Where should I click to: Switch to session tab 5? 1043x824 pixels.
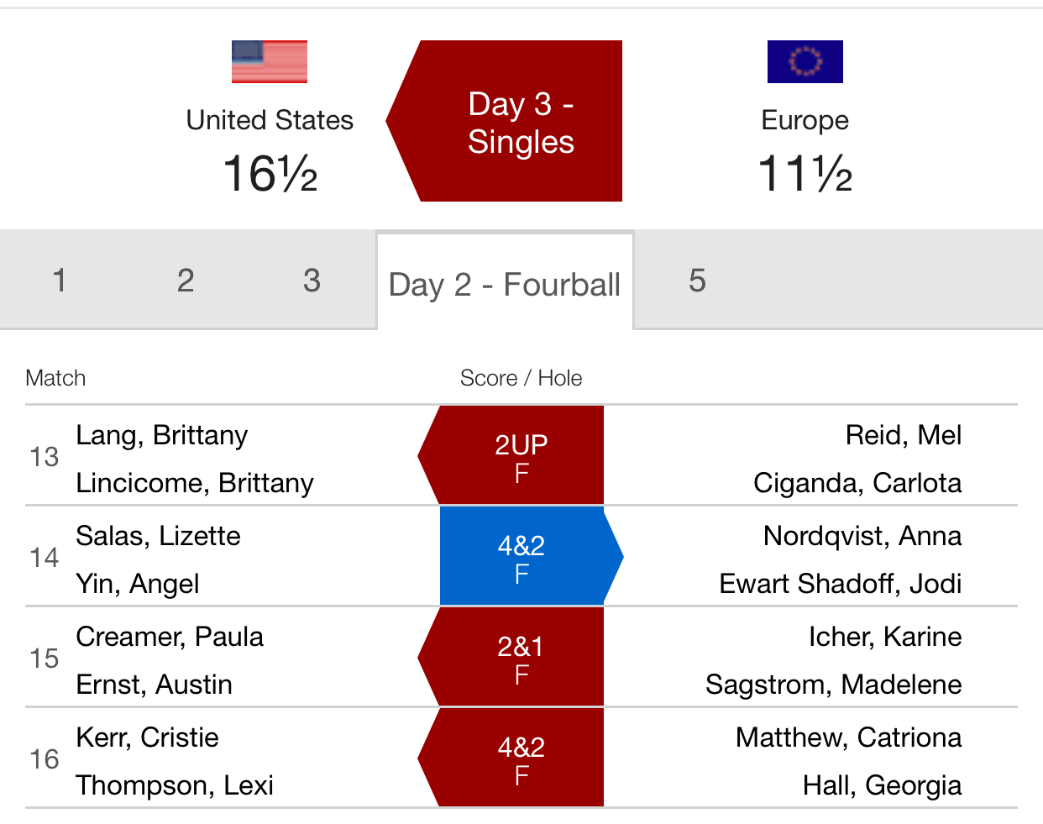click(x=697, y=281)
